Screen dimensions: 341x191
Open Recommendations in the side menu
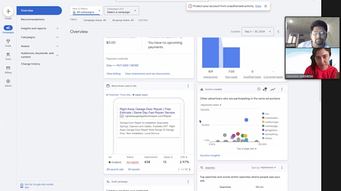click(x=33, y=19)
